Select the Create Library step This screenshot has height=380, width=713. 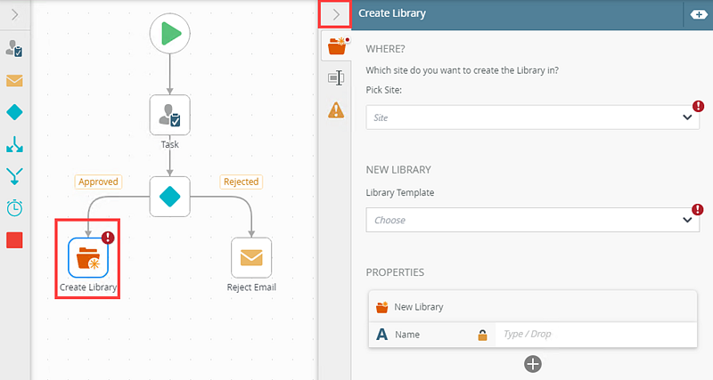[x=88, y=258]
